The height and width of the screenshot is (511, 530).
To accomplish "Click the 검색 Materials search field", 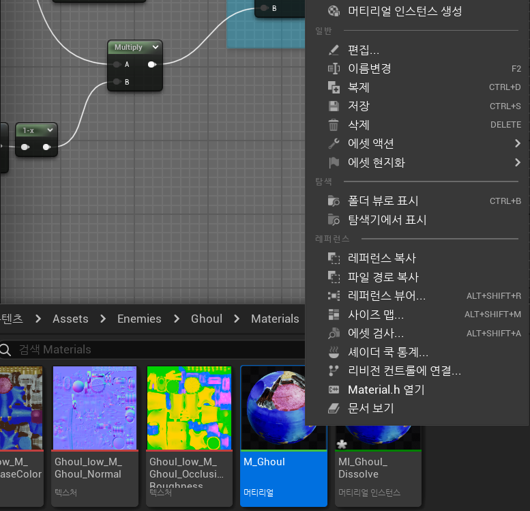I will point(152,349).
